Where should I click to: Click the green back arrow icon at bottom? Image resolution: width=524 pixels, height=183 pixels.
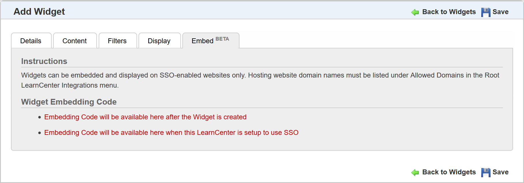[x=415, y=172]
